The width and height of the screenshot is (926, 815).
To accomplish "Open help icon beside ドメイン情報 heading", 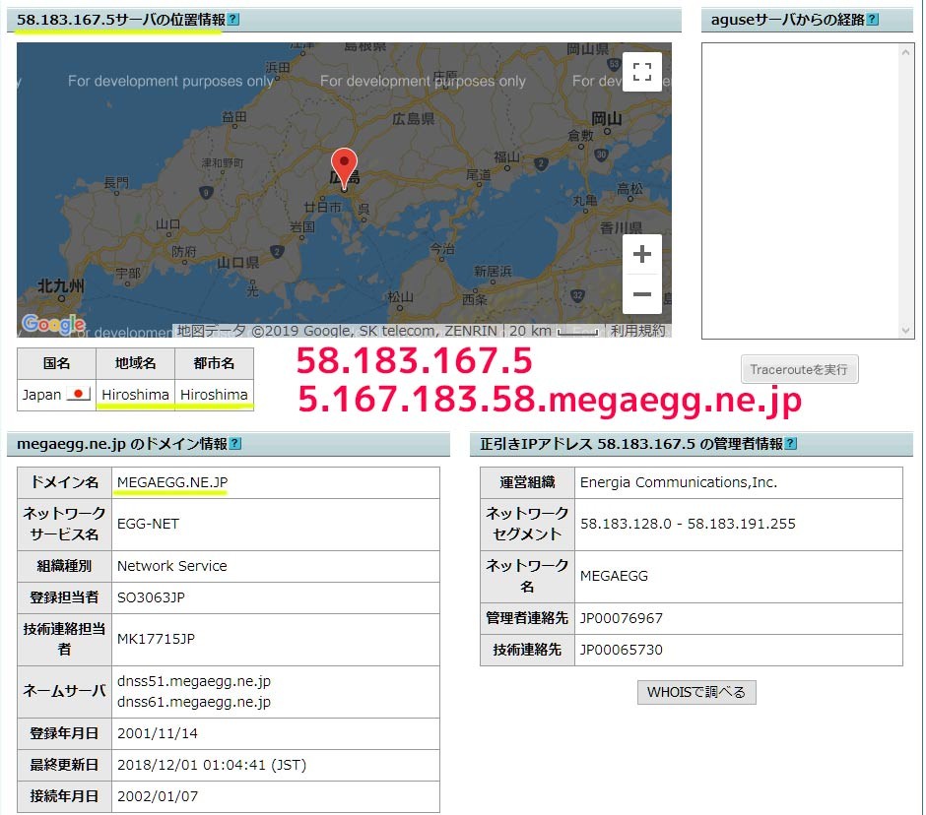I will (x=235, y=443).
